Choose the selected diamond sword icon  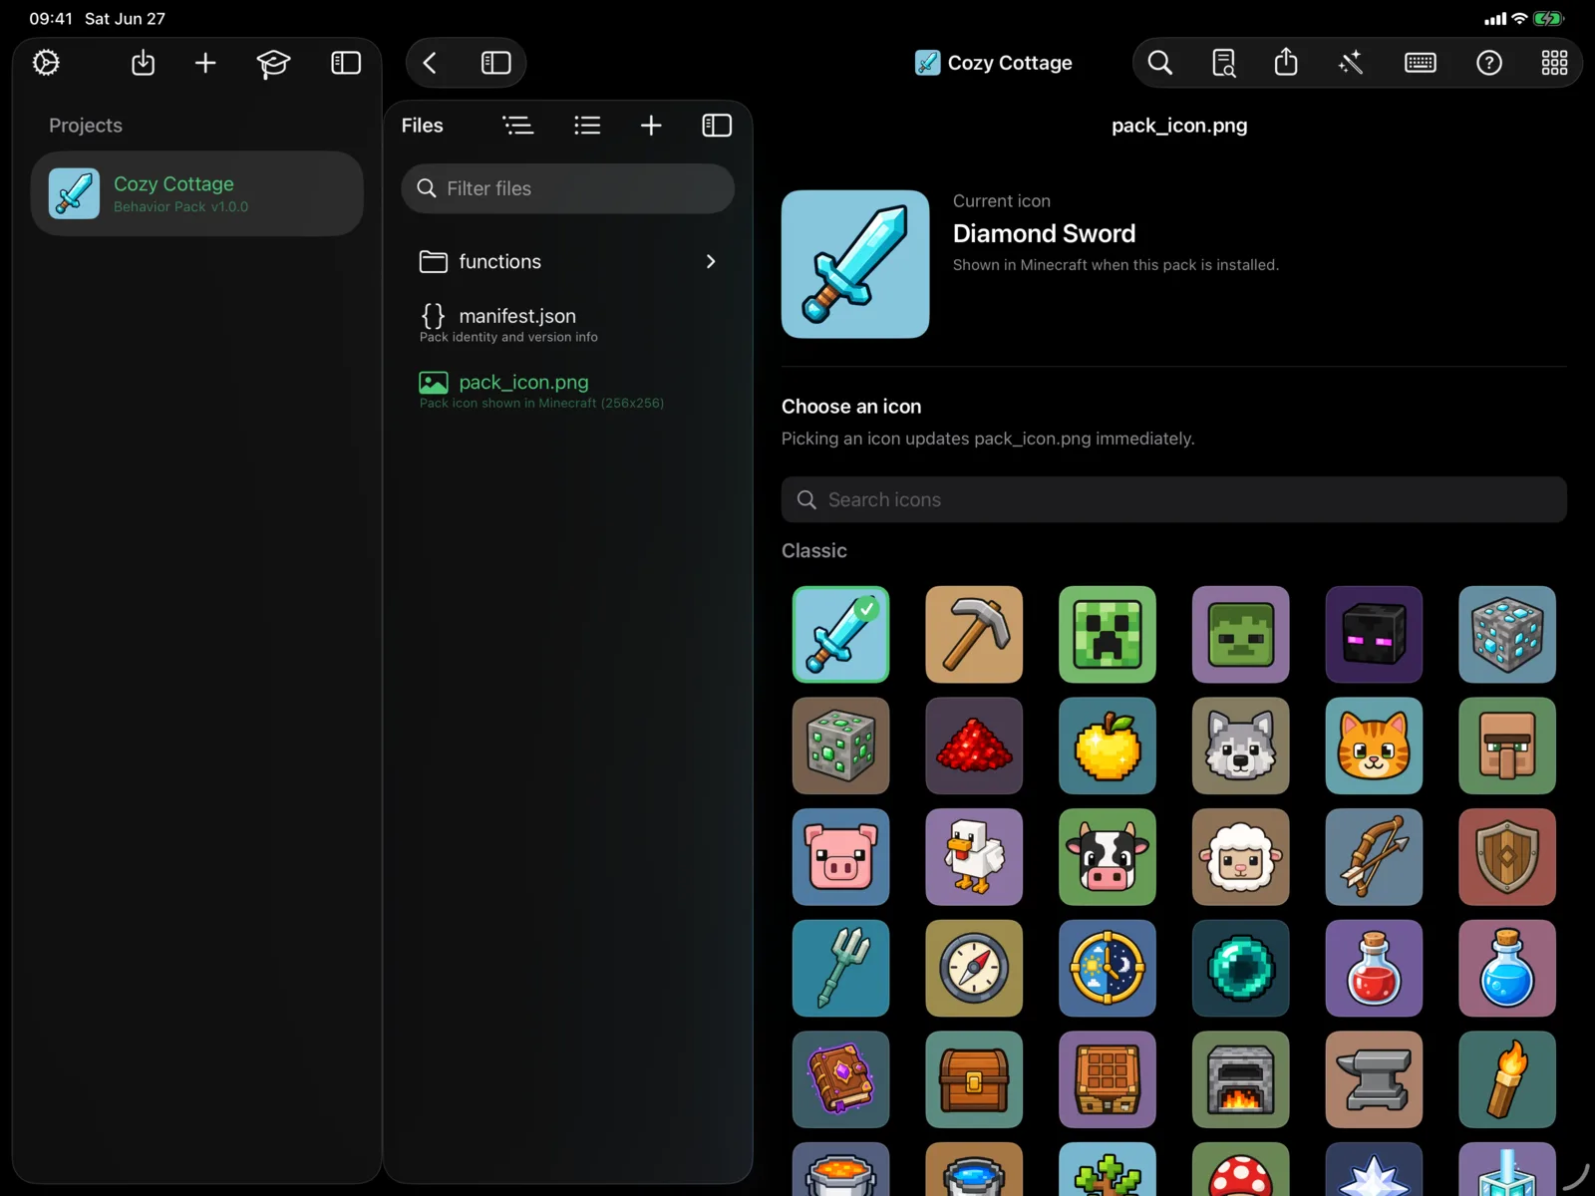pyautogui.click(x=841, y=635)
